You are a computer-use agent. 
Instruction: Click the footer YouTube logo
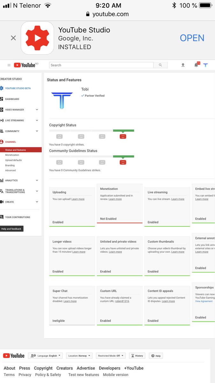click(x=14, y=356)
